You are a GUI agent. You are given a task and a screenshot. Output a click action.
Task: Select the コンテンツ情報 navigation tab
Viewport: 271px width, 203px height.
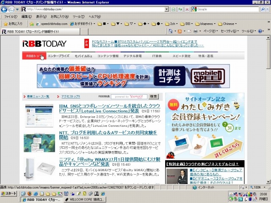point(108,56)
